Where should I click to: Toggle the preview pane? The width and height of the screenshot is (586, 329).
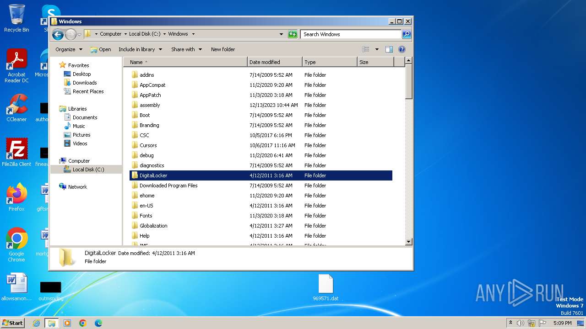click(x=389, y=49)
